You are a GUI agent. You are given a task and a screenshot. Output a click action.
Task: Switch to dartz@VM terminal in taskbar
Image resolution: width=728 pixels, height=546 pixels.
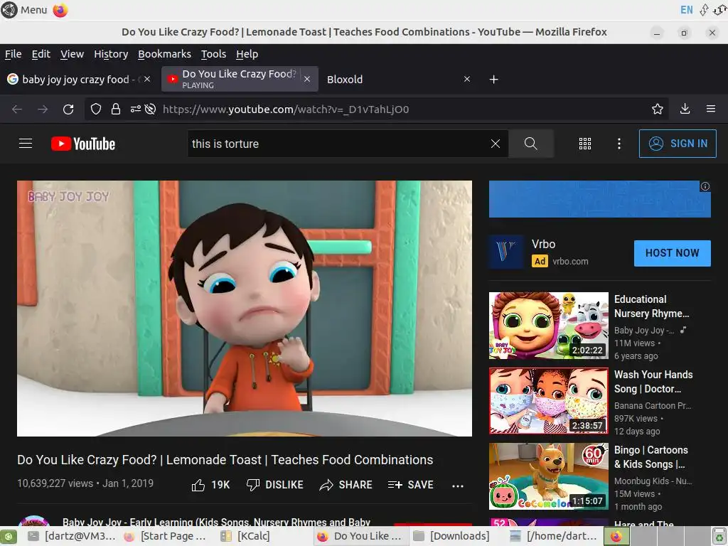coord(71,536)
